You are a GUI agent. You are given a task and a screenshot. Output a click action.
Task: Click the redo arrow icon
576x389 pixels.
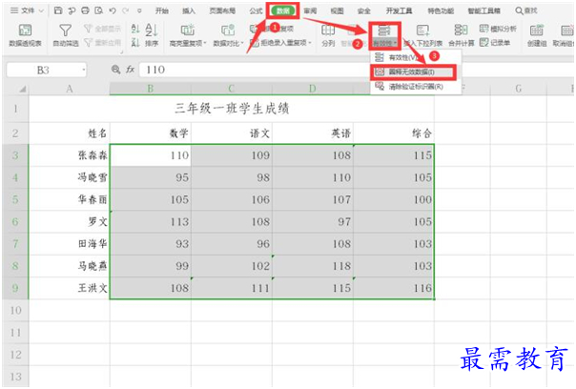pyautogui.click(x=126, y=10)
